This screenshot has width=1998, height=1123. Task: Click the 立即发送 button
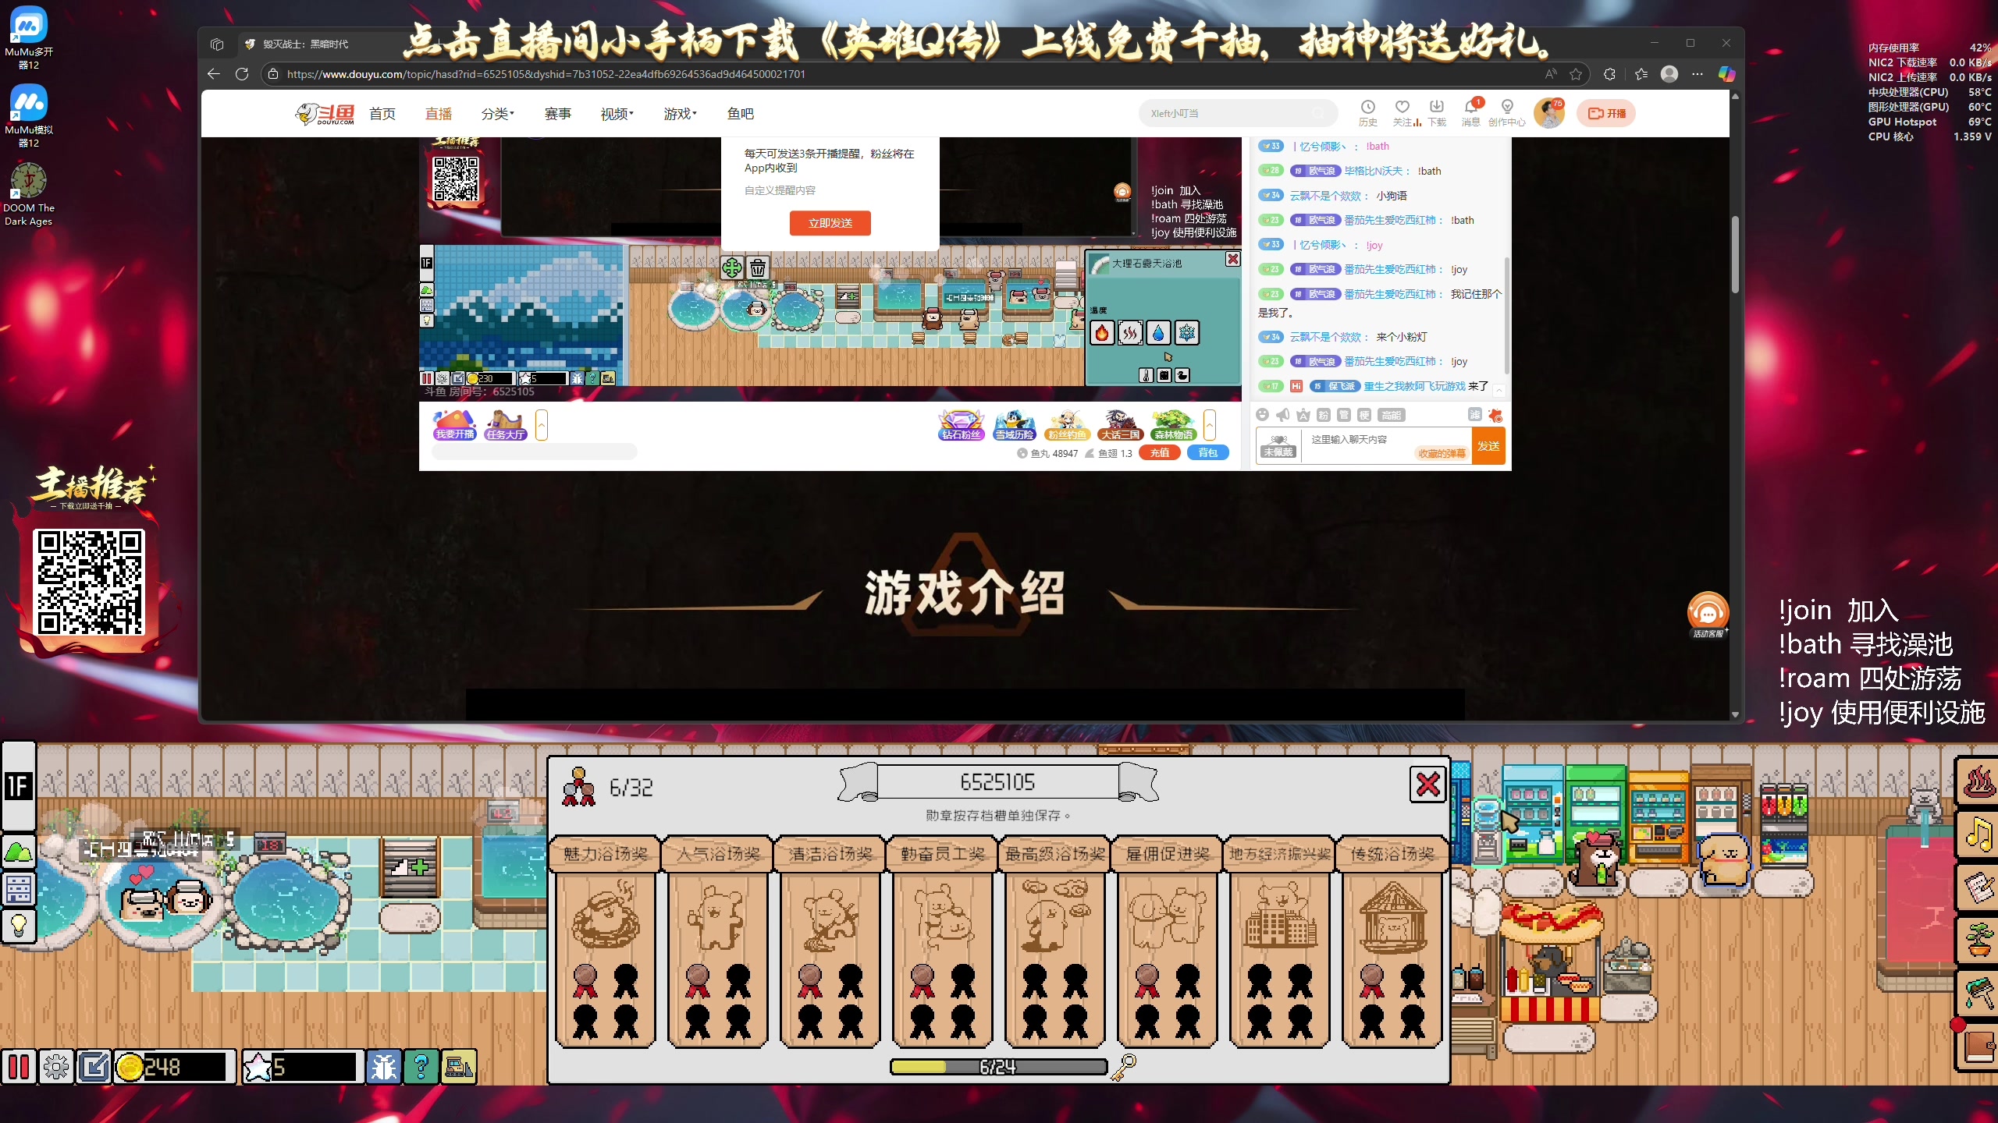[x=830, y=223]
